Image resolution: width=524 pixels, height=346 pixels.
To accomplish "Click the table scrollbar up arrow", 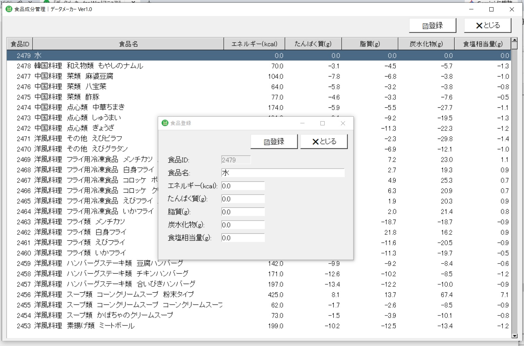I will point(514,41).
